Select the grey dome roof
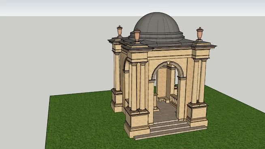This screenshot has width=265, height=149. (x=157, y=22)
